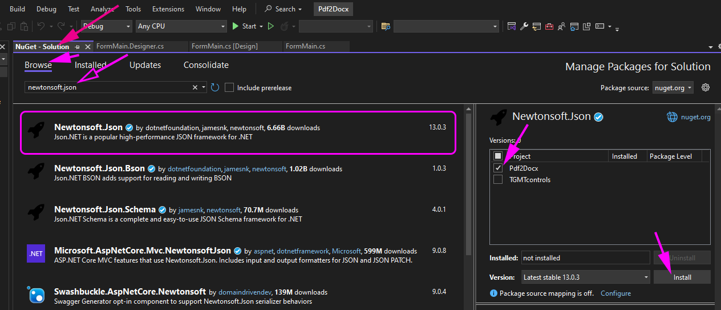The height and width of the screenshot is (310, 721).
Task: Switch to the Installed tab
Action: (x=91, y=65)
